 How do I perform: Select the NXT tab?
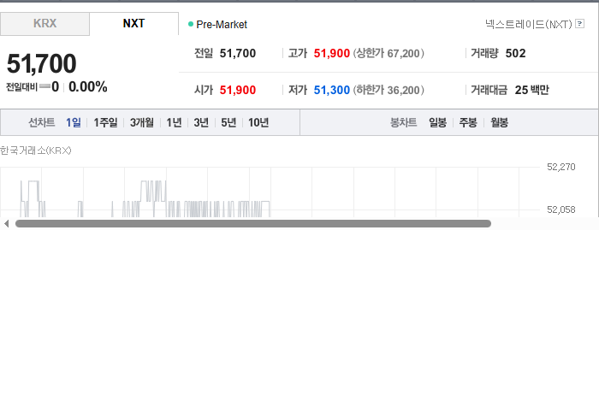click(134, 24)
